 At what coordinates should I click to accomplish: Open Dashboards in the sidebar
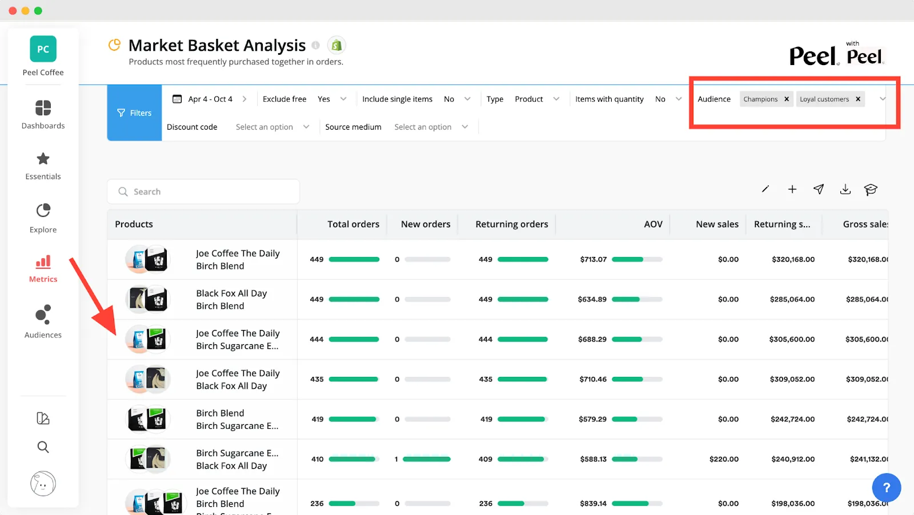pyautogui.click(x=43, y=115)
